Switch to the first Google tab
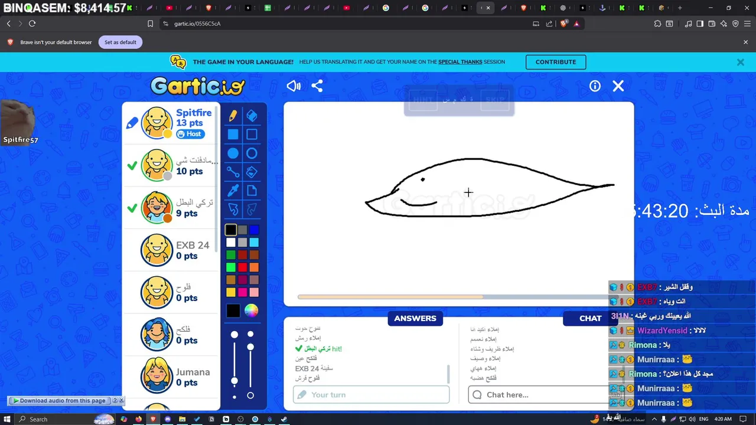 386,8
